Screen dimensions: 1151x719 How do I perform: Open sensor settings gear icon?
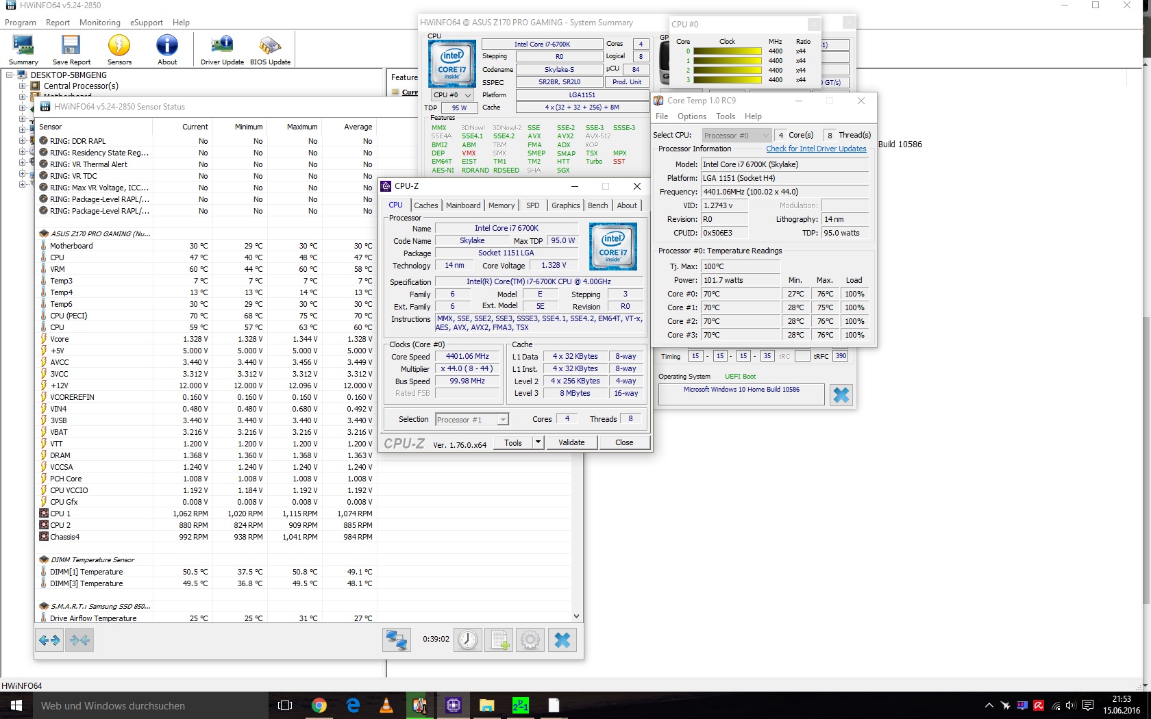click(x=530, y=640)
